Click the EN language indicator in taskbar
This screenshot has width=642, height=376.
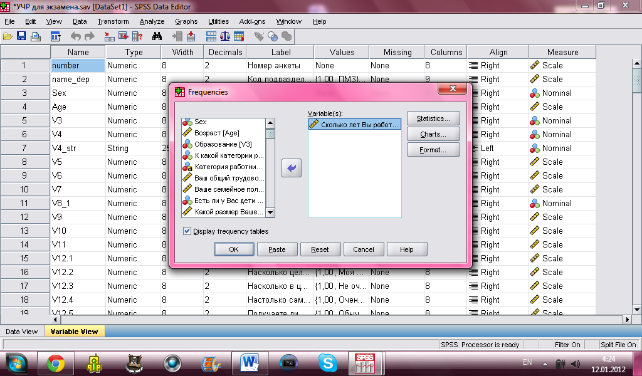pyautogui.click(x=527, y=362)
